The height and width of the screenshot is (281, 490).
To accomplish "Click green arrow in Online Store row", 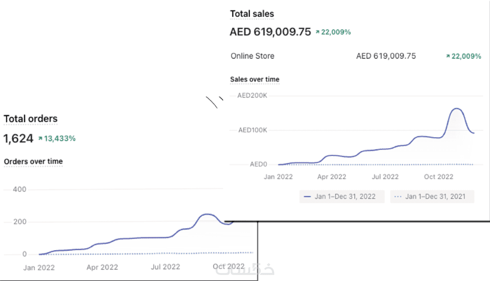I will [448, 56].
